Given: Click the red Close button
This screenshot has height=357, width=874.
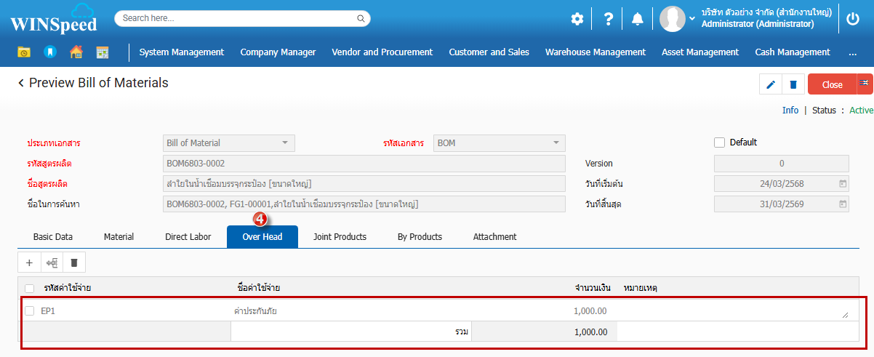Looking at the screenshot, I should tap(832, 84).
